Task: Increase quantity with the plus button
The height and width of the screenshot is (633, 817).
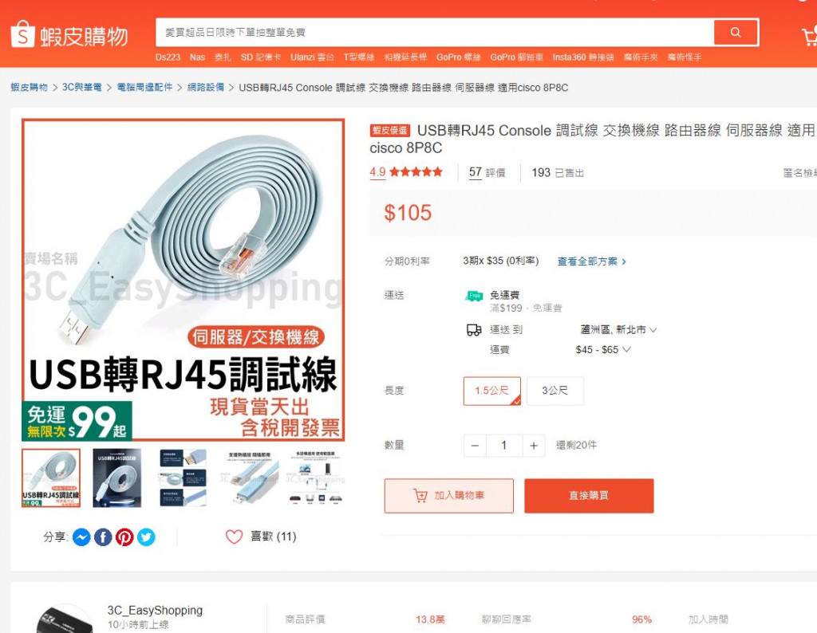Action: (534, 446)
